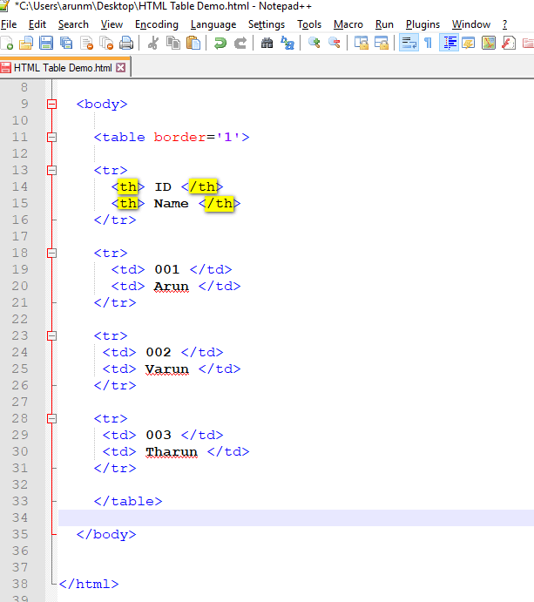Click the value '003' on line 29

coord(159,435)
